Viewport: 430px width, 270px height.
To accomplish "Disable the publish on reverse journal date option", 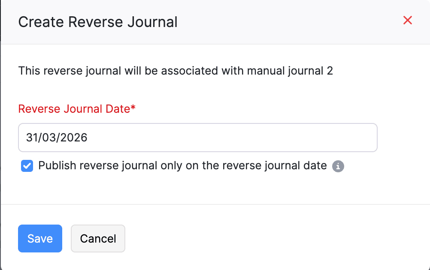I will point(27,166).
